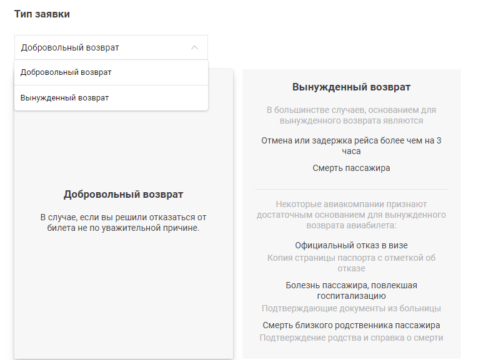Click the 'Смерть пассажира' reason line
Image resolution: width=501 pixels, height=360 pixels.
coord(351,168)
